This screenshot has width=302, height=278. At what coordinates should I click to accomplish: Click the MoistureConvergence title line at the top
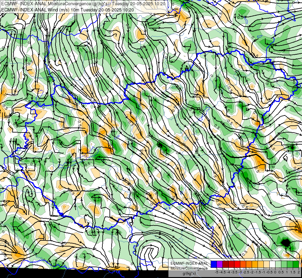pos(83,4)
